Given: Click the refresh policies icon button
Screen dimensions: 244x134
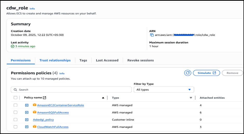Looking at the screenshot, I should 188,73.
